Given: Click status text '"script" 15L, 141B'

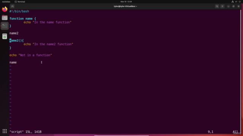Looking at the screenshot, I should click(25, 132).
